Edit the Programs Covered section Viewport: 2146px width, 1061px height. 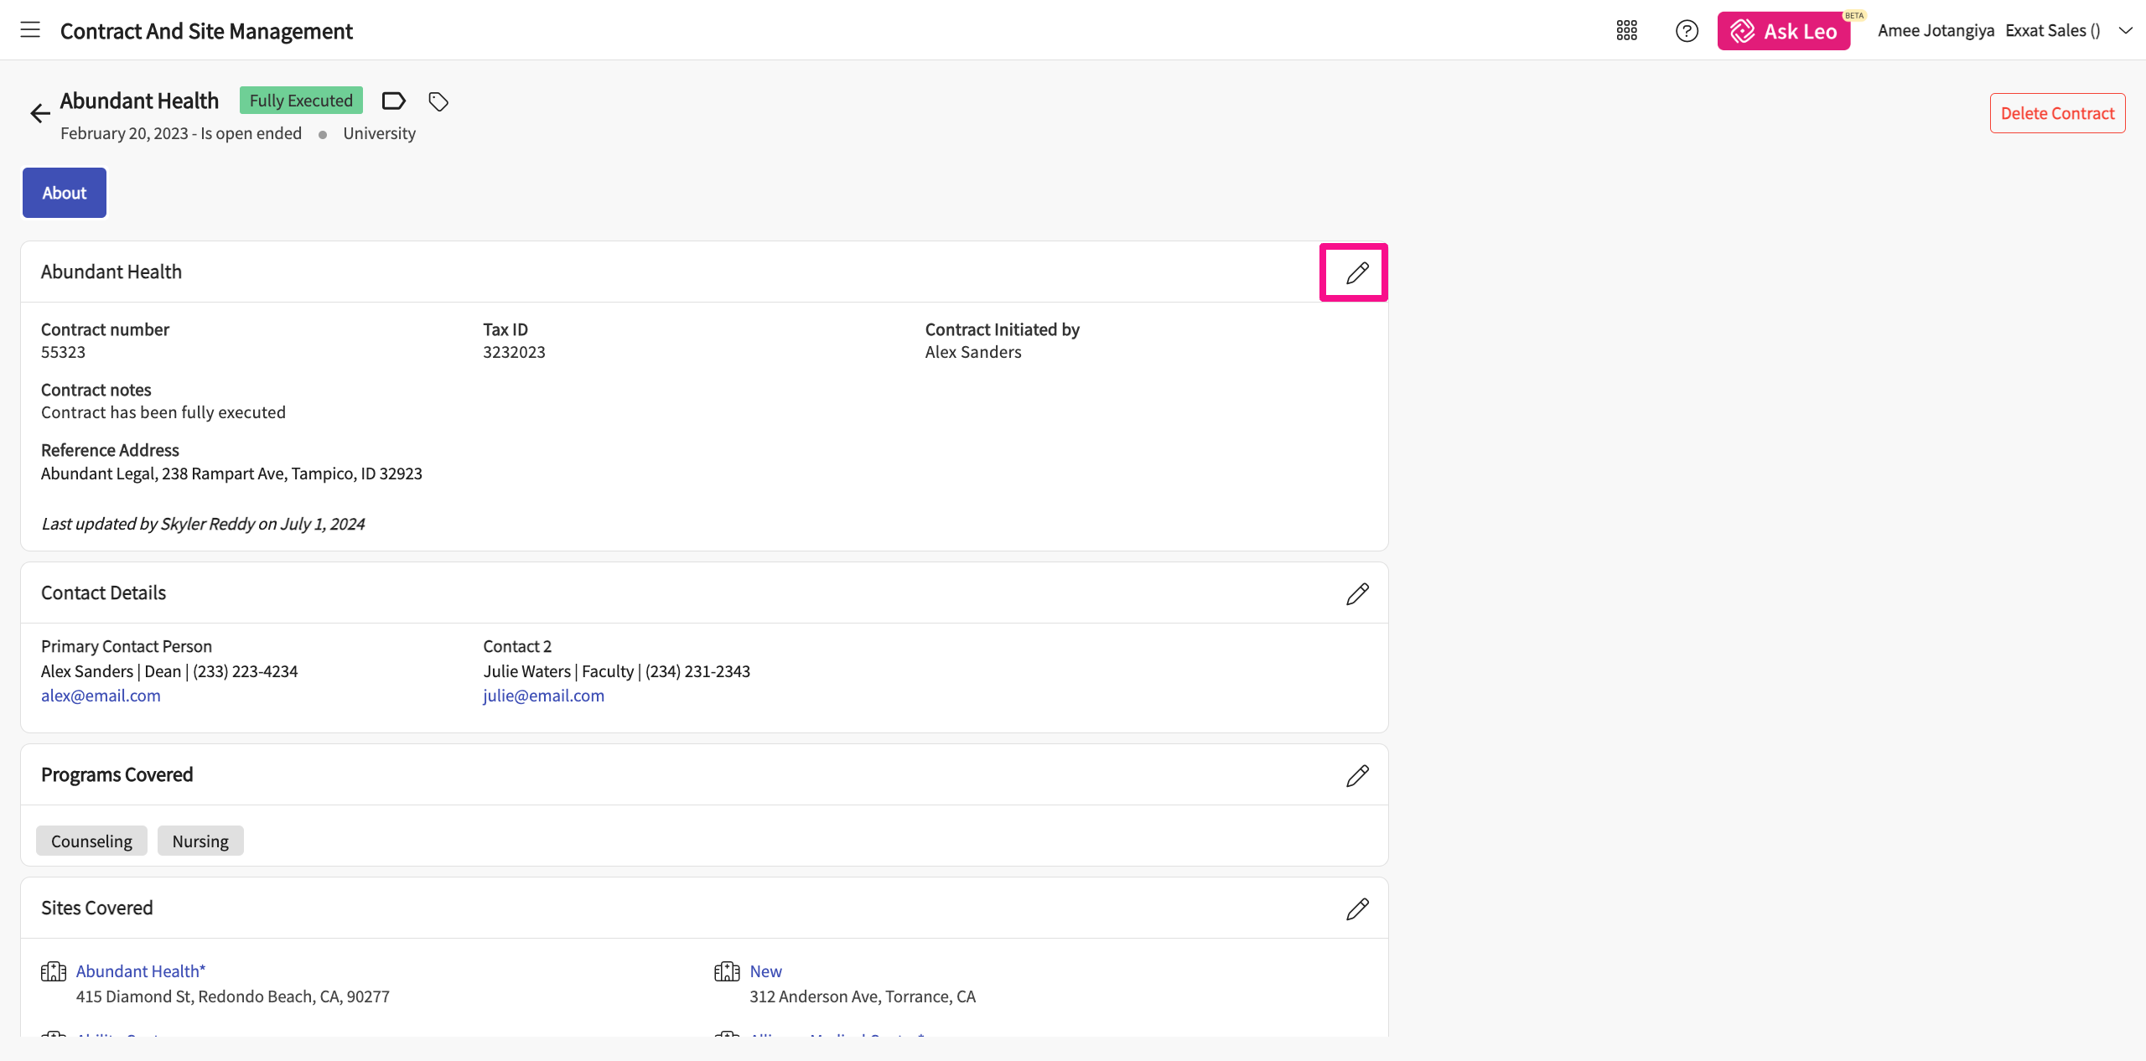1357,776
